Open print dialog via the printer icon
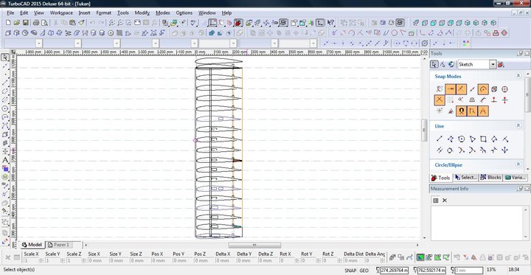Viewport: 531px width, 275px height. [x=36, y=23]
